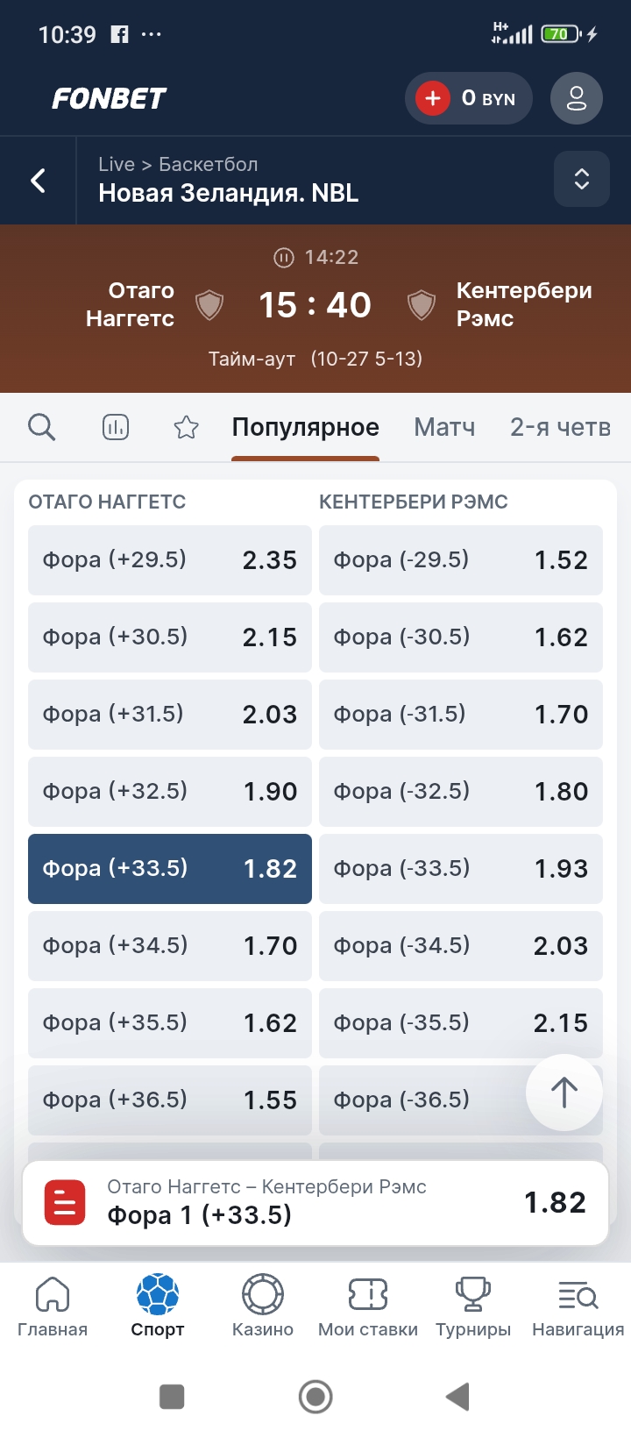The width and height of the screenshot is (631, 1438).
Task: Switch to the Матч tab
Action: click(x=444, y=427)
